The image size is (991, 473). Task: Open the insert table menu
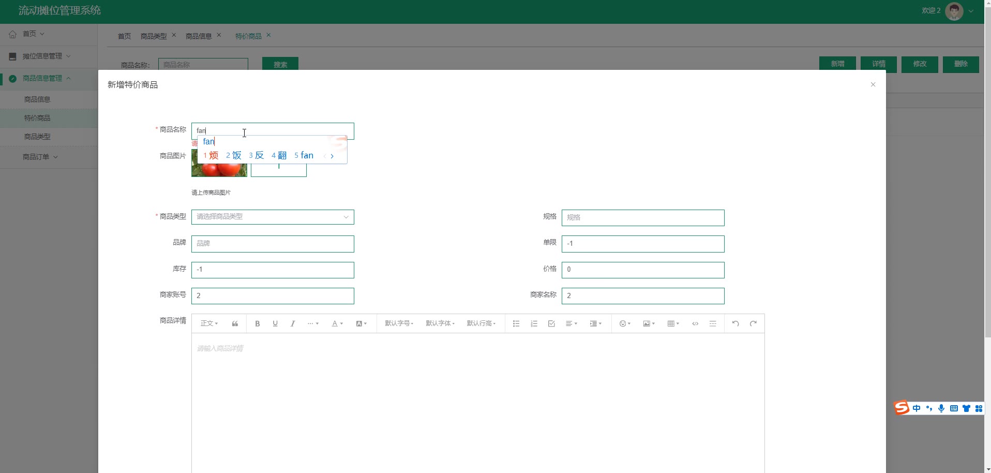coord(673,323)
